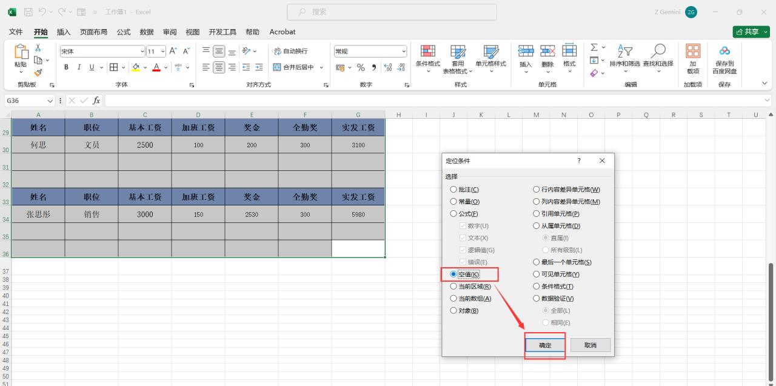Click the Save icon in title bar
The width and height of the screenshot is (776, 386).
point(27,12)
